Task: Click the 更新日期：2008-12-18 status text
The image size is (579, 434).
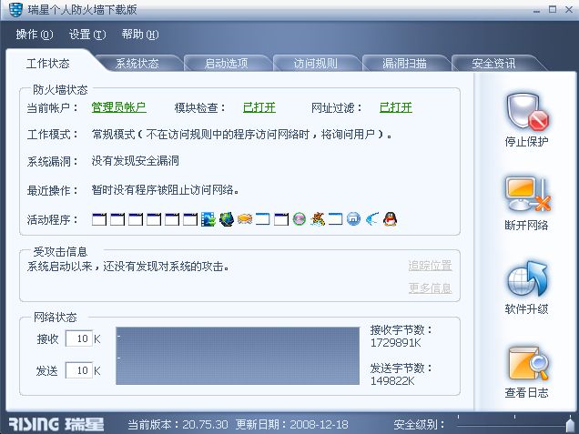Action: pos(291,424)
